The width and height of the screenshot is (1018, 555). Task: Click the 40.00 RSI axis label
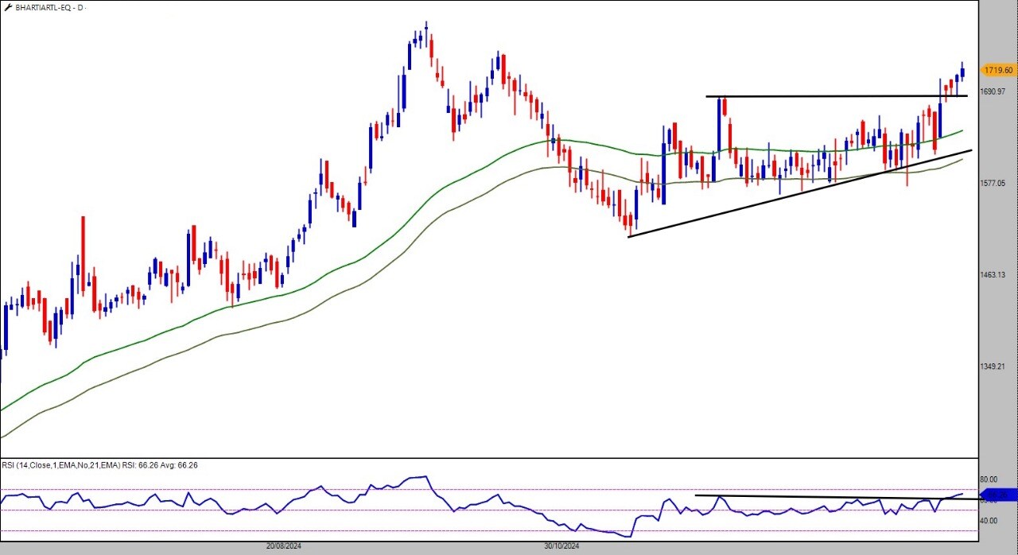point(989,521)
